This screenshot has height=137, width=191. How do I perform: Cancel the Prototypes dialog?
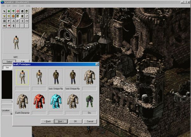click(x=90, y=121)
